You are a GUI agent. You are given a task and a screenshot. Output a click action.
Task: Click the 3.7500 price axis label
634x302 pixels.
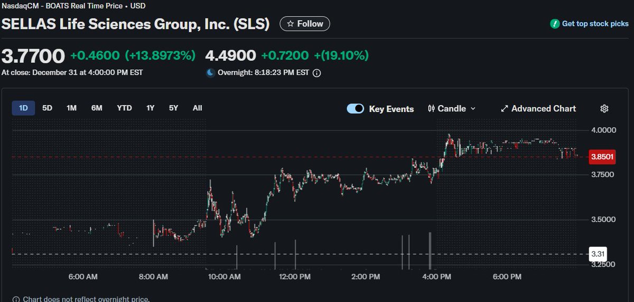[x=603, y=175]
